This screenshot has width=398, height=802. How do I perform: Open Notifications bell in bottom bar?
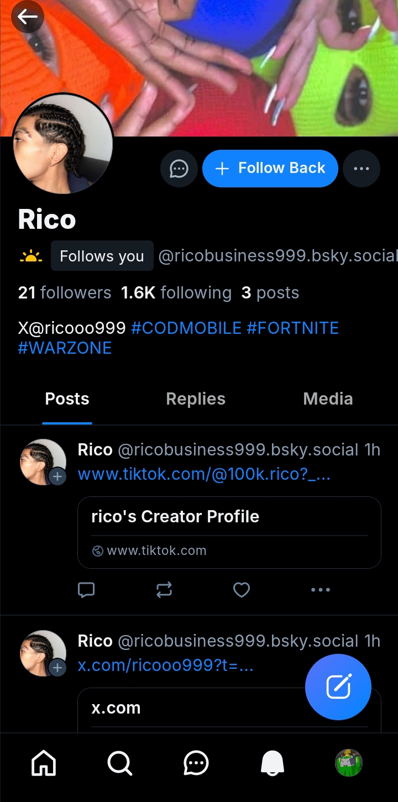tap(272, 764)
